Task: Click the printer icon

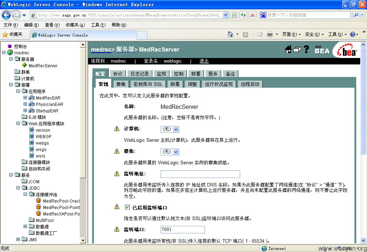Action: (x=270, y=34)
